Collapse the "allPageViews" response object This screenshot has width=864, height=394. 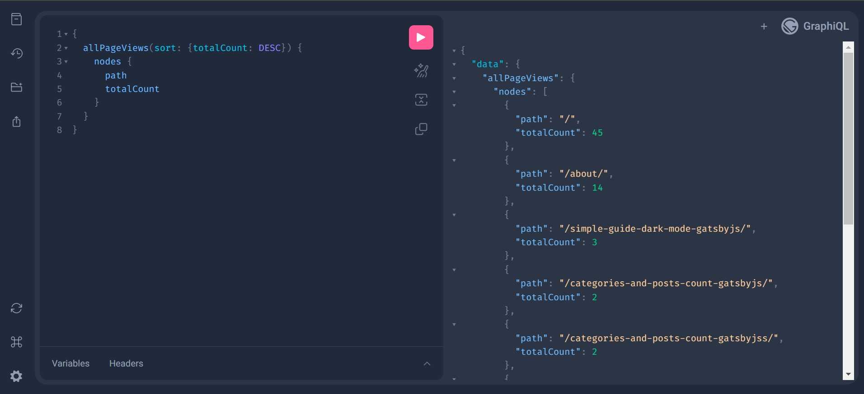pos(454,78)
